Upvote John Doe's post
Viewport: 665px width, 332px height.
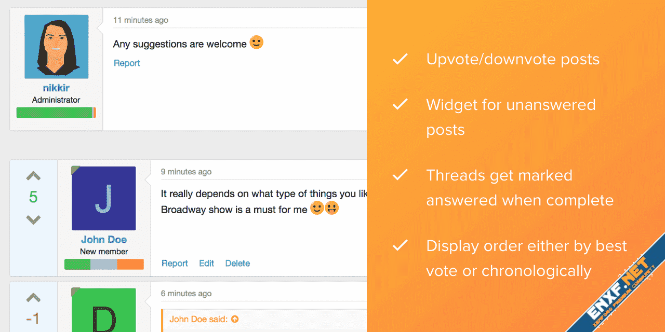[x=33, y=176]
